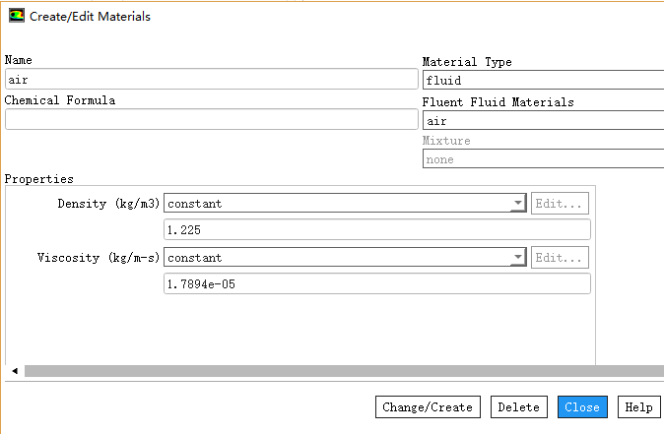Click the Density (kg/m3) label
The image size is (664, 434).
tap(108, 204)
